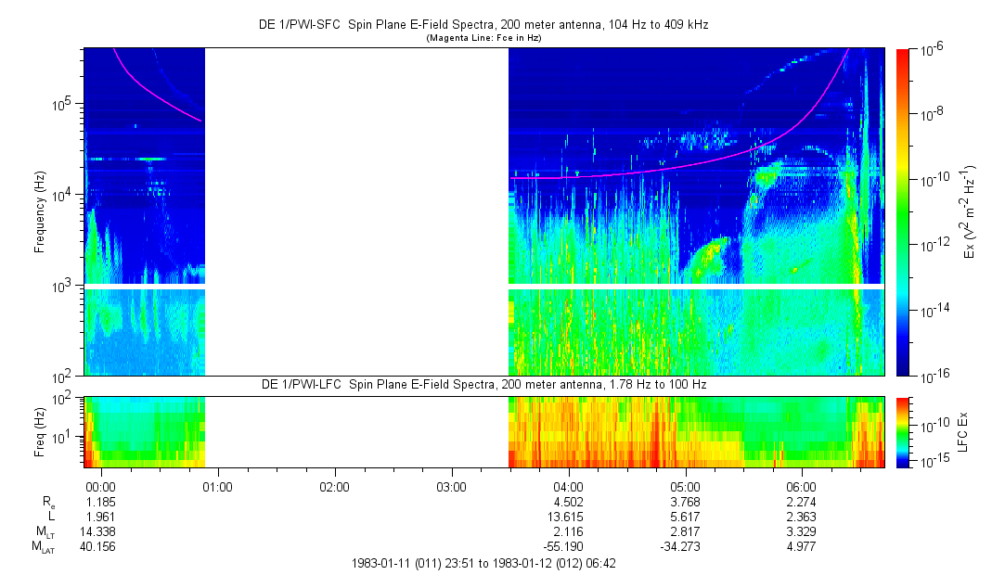Click the 04:00 time axis tick label
The height and width of the screenshot is (575, 1005).
[568, 486]
